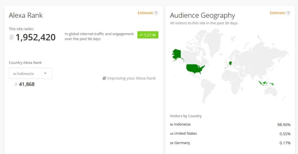
Task: Select the United States on the world map
Action: coord(195,69)
